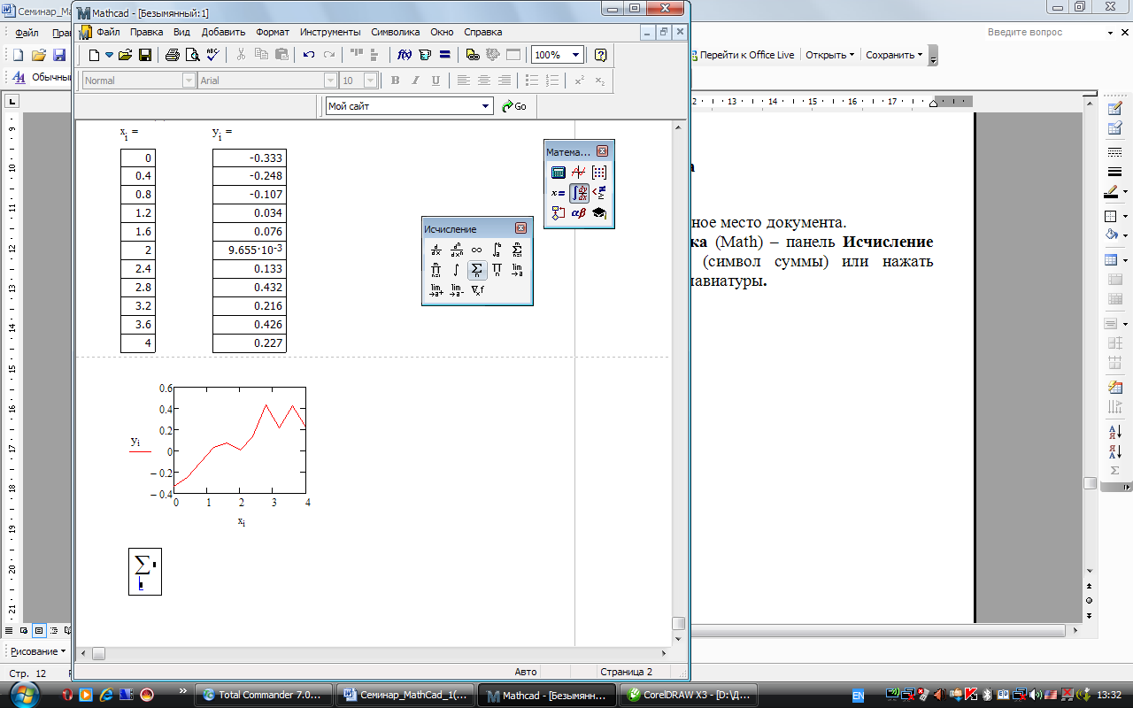Open the Mathcad Help icon
Screen dimensions: 1133x708
coord(600,55)
